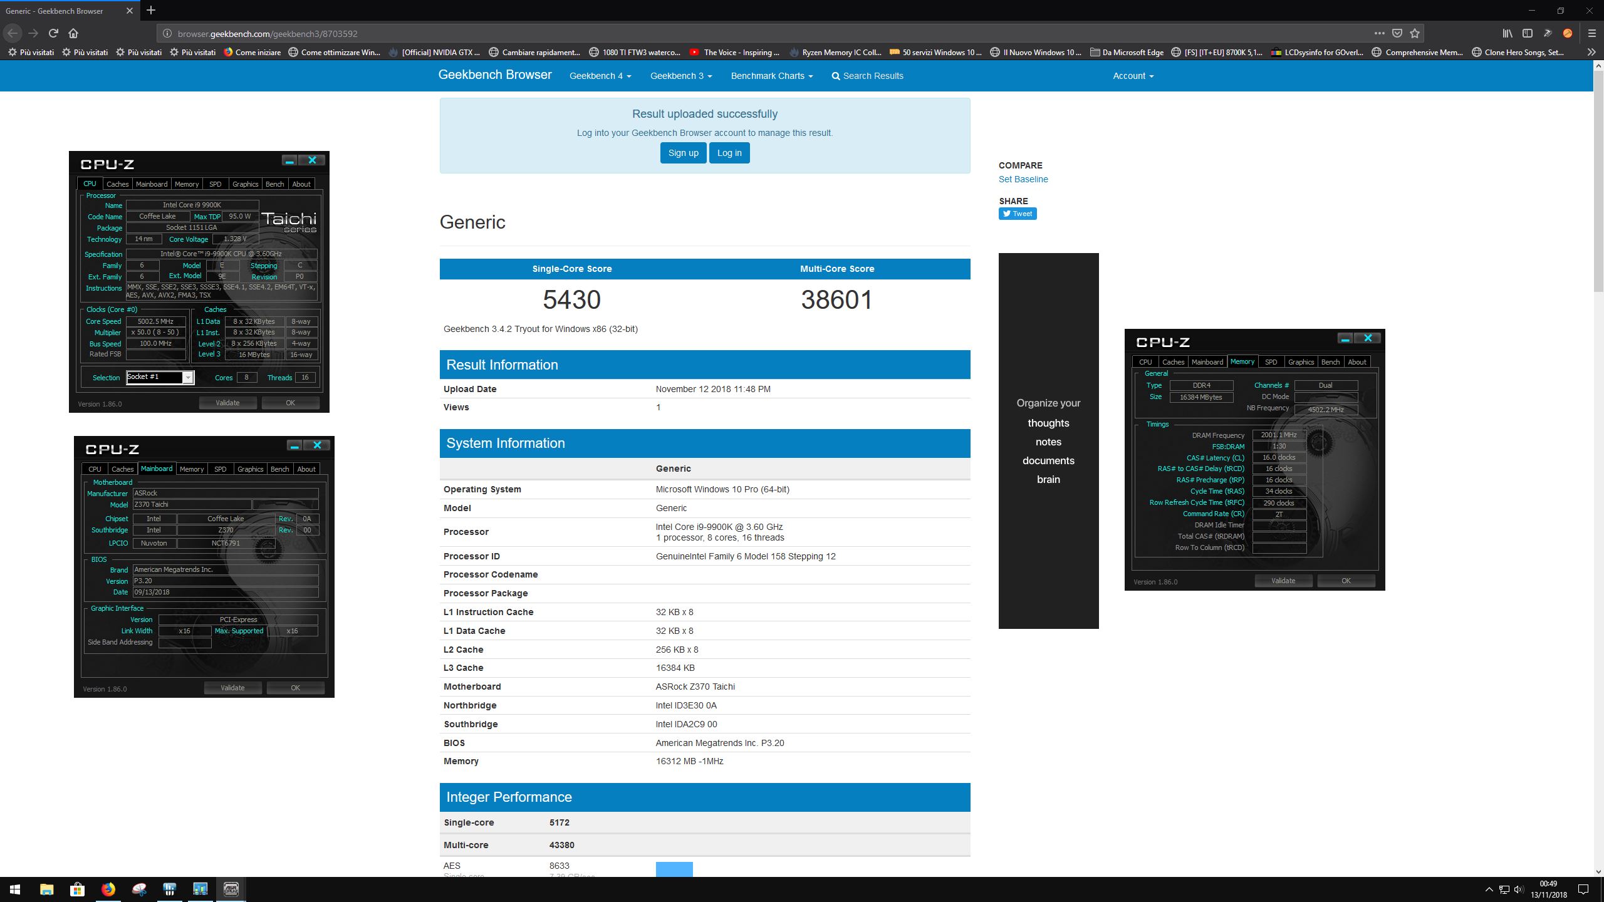Click the Tweet share button
Image resolution: width=1604 pixels, height=902 pixels.
click(1018, 214)
